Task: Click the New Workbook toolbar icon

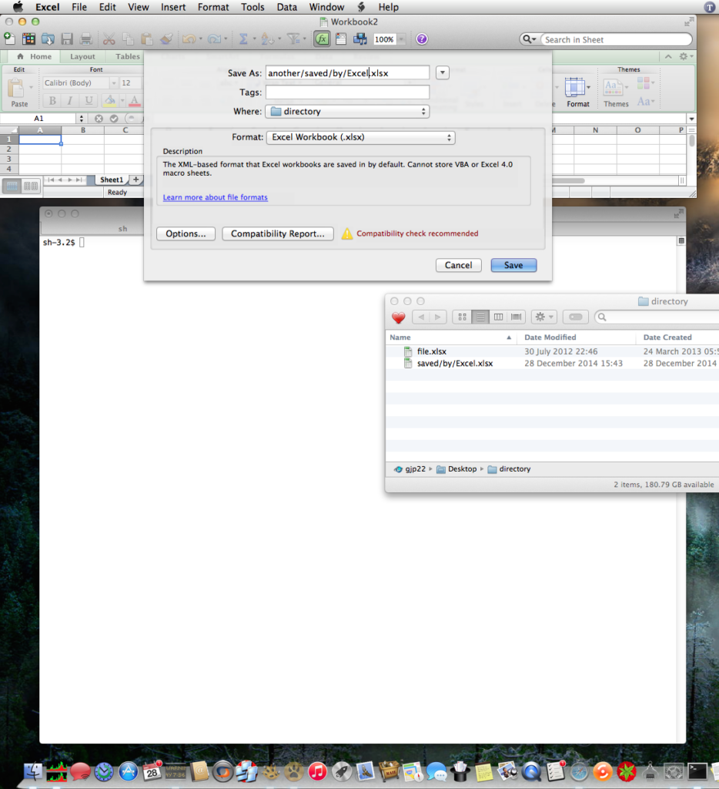Action: tap(9, 39)
